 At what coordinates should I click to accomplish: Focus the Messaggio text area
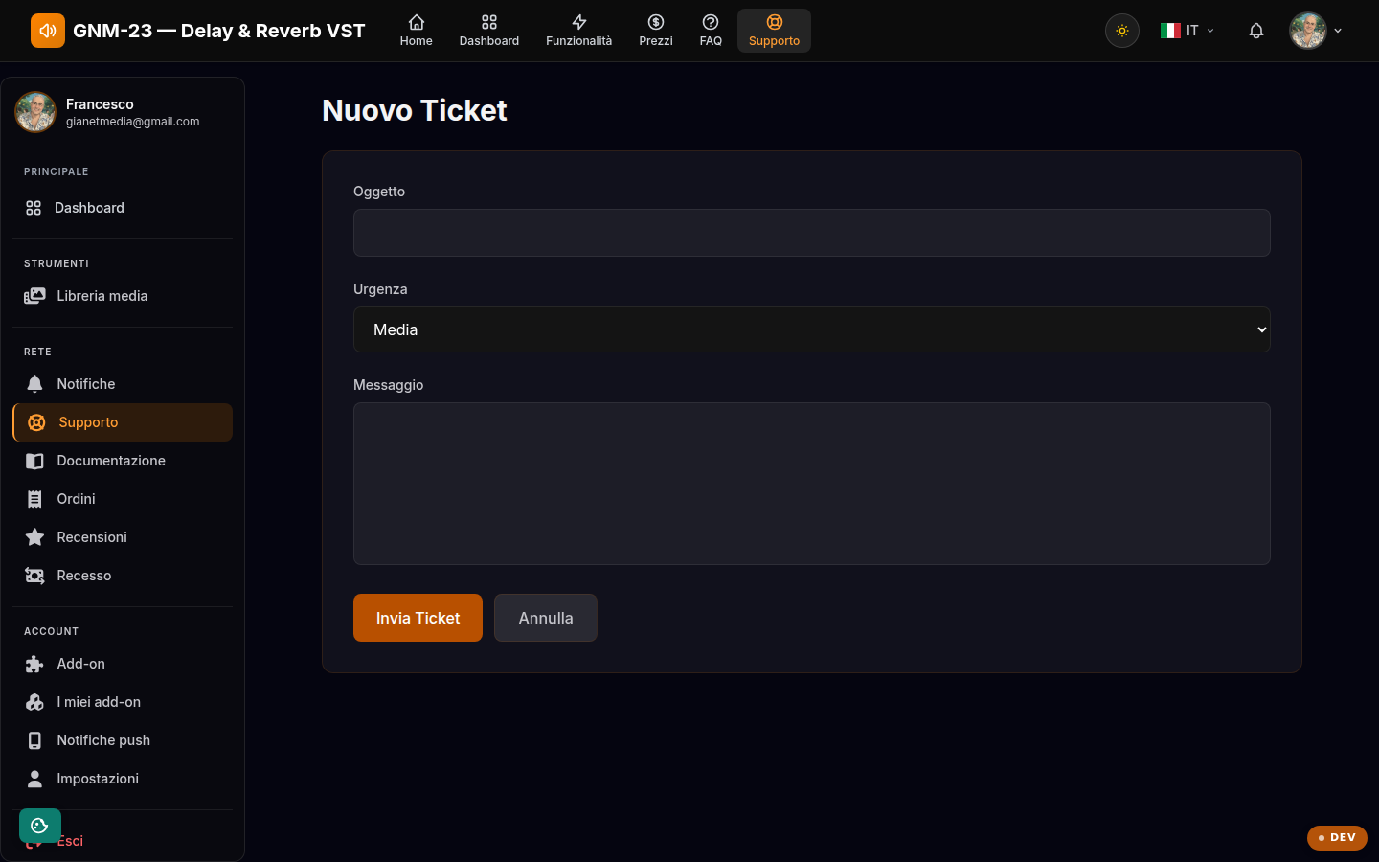[x=812, y=484]
